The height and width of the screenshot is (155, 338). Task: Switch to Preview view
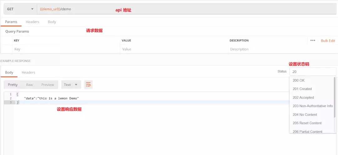tap(48, 85)
